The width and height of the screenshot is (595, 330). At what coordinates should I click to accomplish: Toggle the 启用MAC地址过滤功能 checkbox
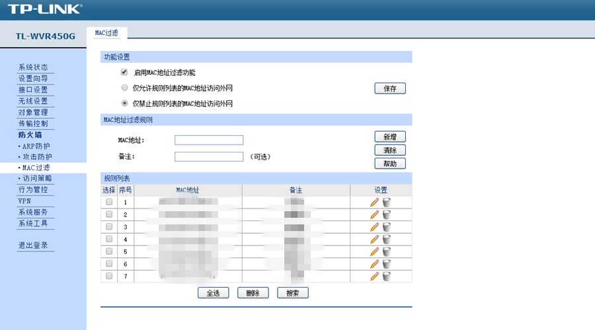(124, 73)
